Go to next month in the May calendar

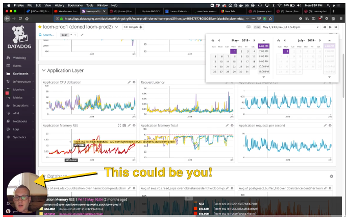[254, 40]
